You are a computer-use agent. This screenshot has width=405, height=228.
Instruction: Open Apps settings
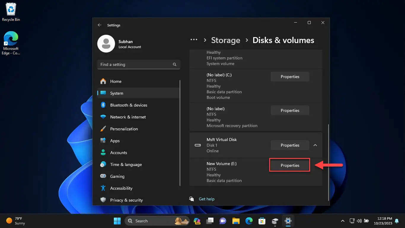(x=138, y=141)
